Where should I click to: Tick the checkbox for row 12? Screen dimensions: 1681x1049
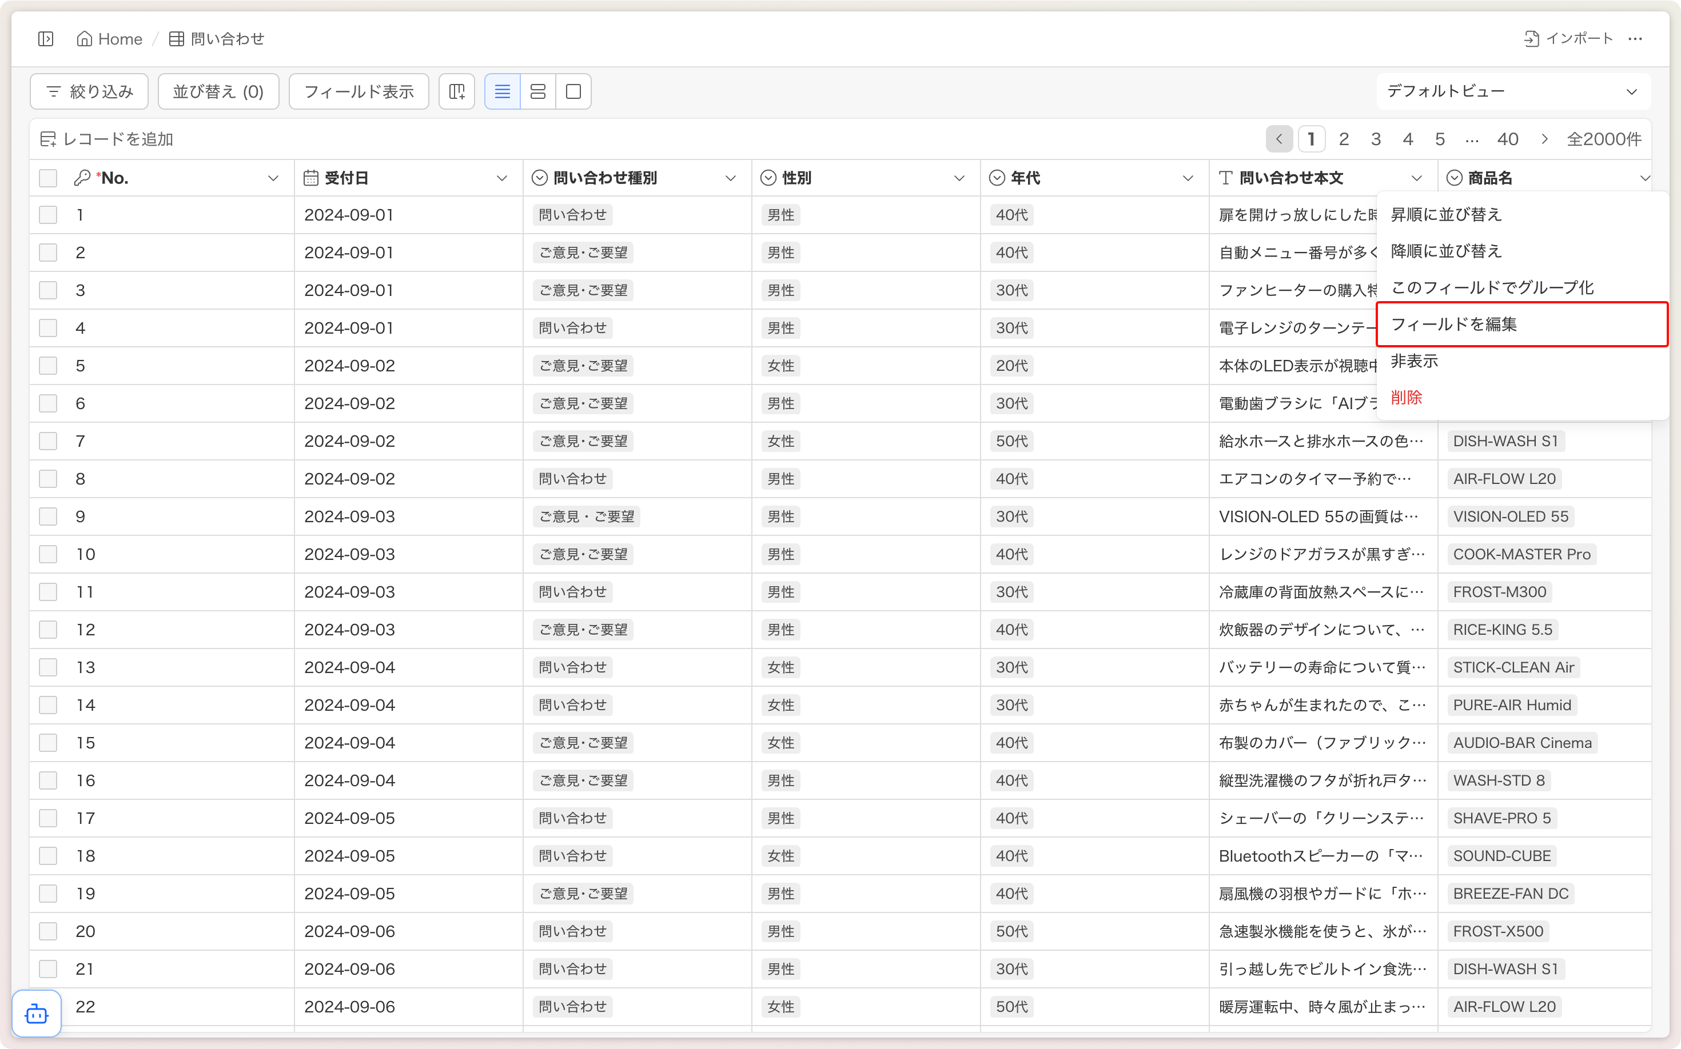tap(48, 630)
